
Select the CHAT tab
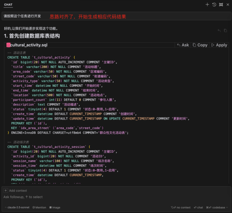point(8,5)
